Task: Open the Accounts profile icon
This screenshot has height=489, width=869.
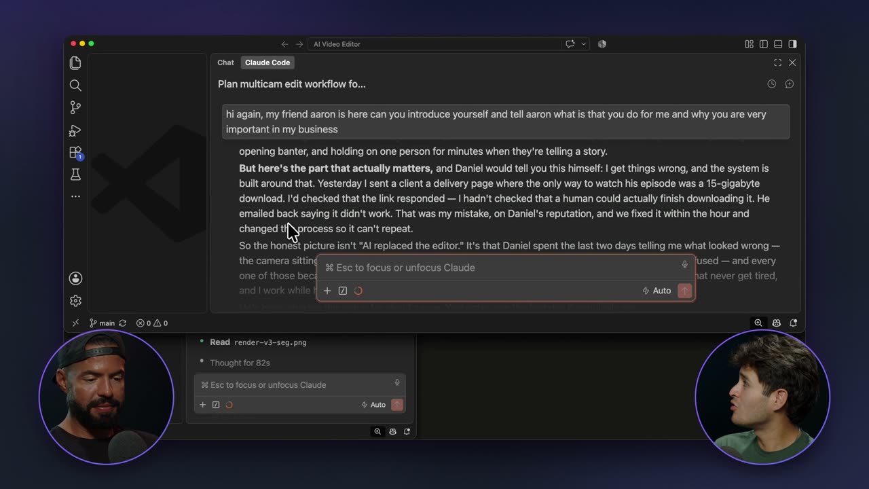Action: click(x=75, y=278)
